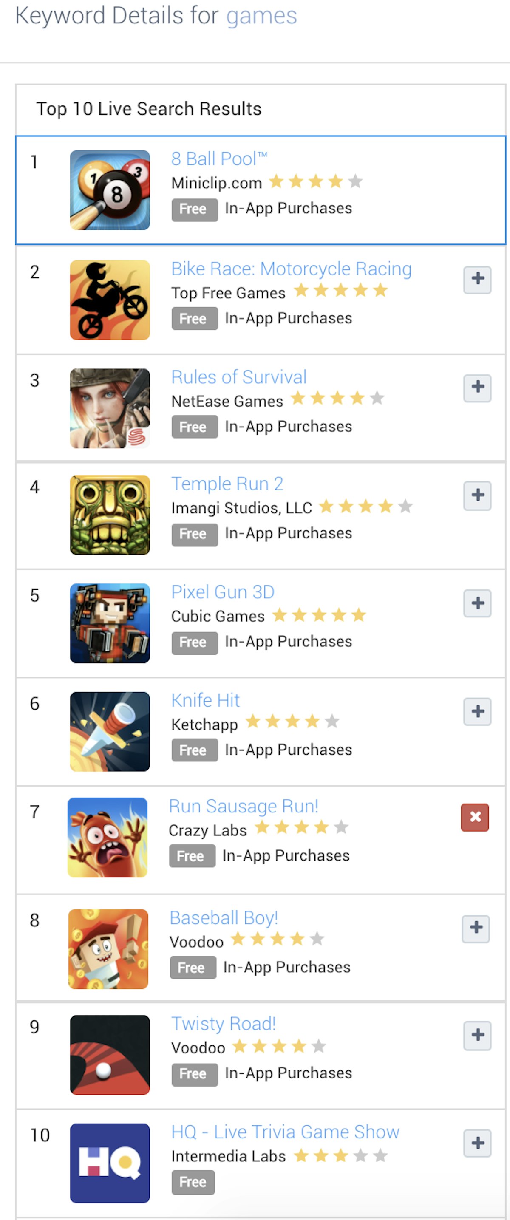This screenshot has height=1220, width=510.
Task: Click the 'games' keyword in heading
Action: click(x=261, y=16)
